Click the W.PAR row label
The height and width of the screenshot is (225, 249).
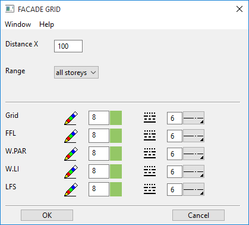pyautogui.click(x=16, y=151)
